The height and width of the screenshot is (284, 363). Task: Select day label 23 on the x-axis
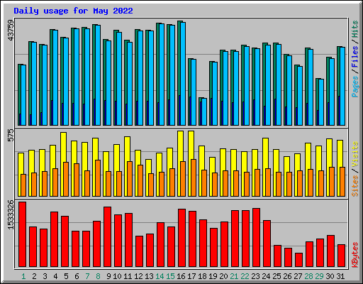click(x=255, y=276)
